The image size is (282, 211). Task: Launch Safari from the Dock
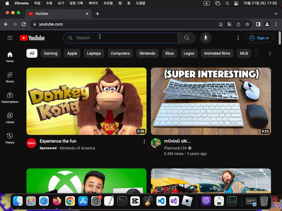click(x=44, y=201)
